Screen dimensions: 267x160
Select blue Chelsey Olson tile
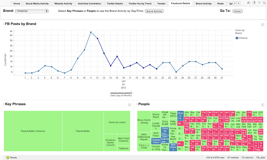tap(156, 141)
